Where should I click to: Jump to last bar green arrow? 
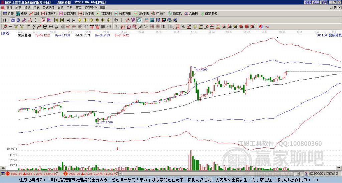[62, 20]
